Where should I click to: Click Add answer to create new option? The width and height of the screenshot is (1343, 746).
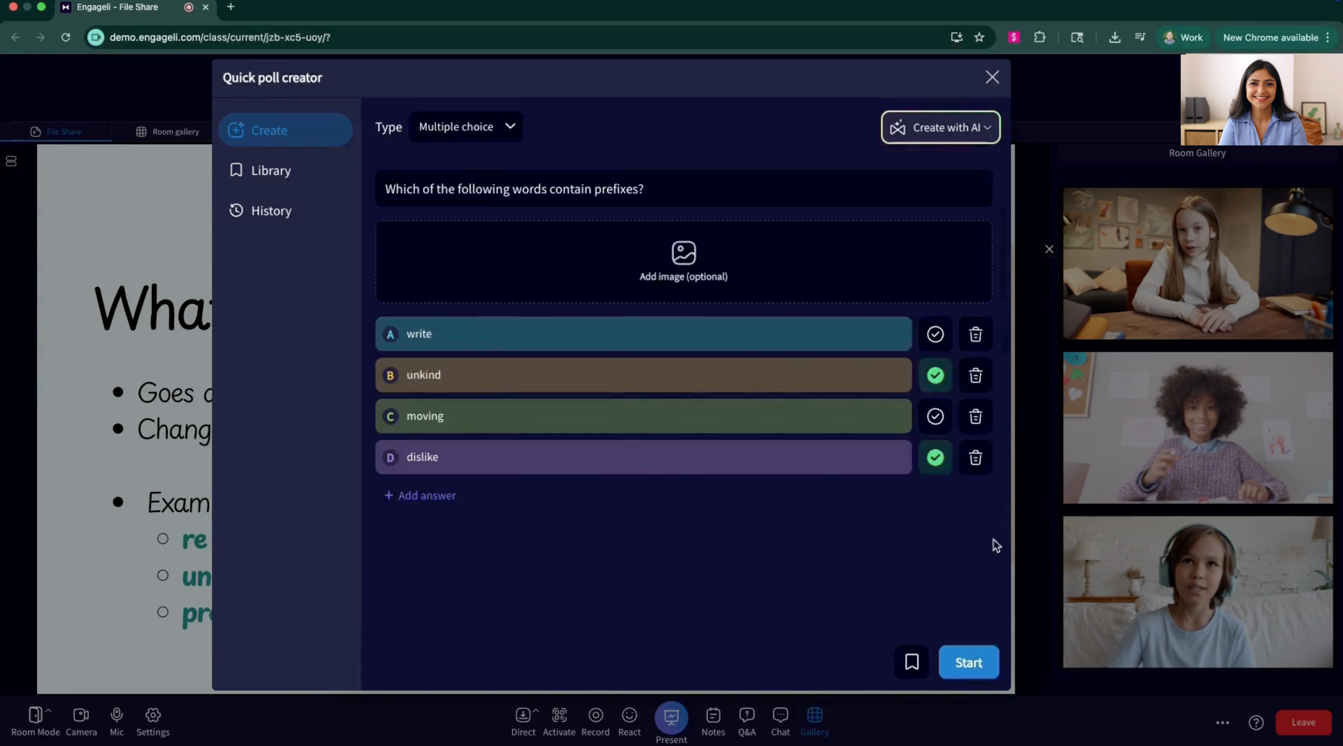[x=420, y=495]
